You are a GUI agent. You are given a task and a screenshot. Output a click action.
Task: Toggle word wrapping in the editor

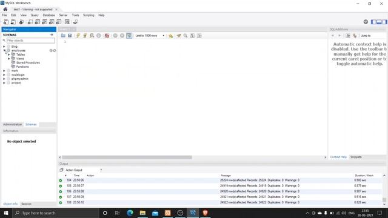(x=199, y=36)
